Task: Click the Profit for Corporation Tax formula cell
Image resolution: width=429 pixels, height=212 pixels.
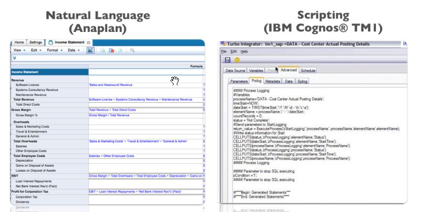Action: pyautogui.click(x=146, y=192)
